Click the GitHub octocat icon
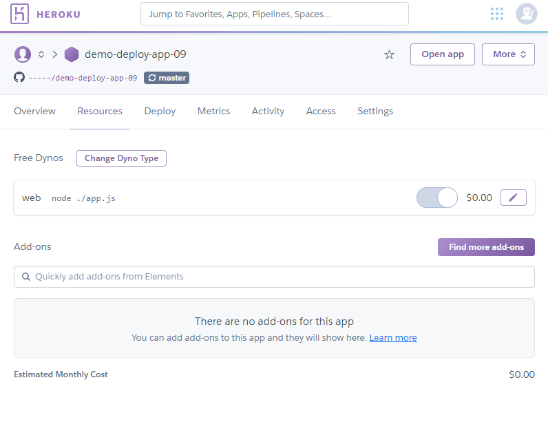Image resolution: width=548 pixels, height=433 pixels. (19, 77)
